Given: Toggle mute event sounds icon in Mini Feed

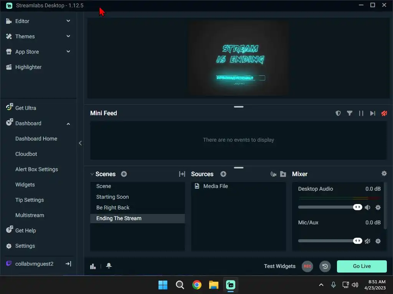Looking at the screenshot, I should [x=384, y=113].
